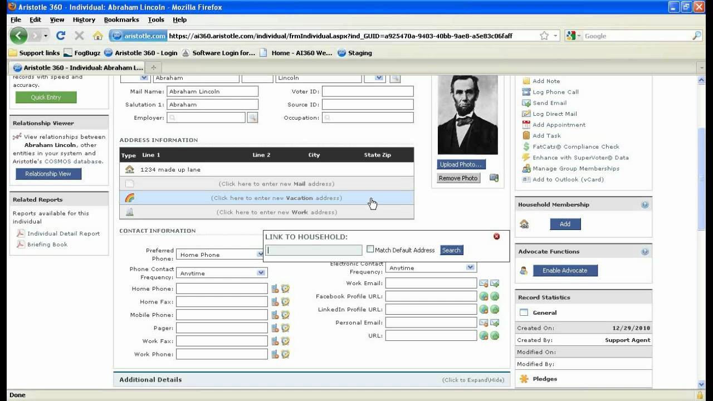The height and width of the screenshot is (401, 713).
Task: Open the History menu
Action: point(84,19)
